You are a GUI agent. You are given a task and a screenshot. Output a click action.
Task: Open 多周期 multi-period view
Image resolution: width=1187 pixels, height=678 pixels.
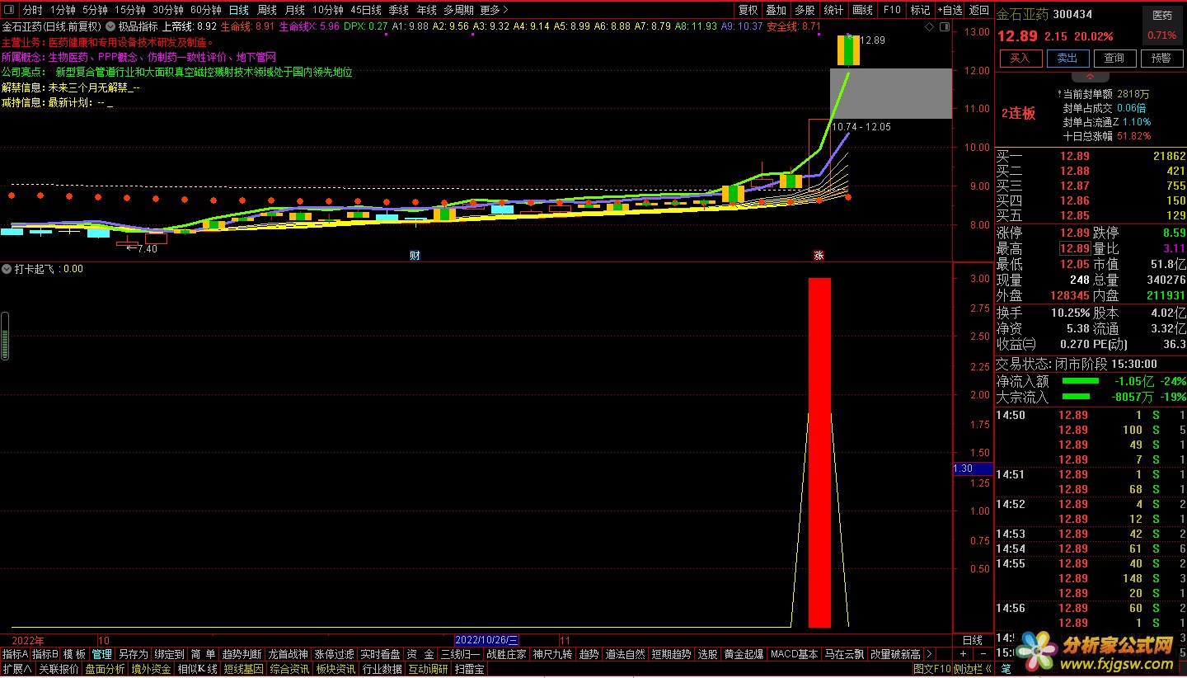tap(458, 10)
